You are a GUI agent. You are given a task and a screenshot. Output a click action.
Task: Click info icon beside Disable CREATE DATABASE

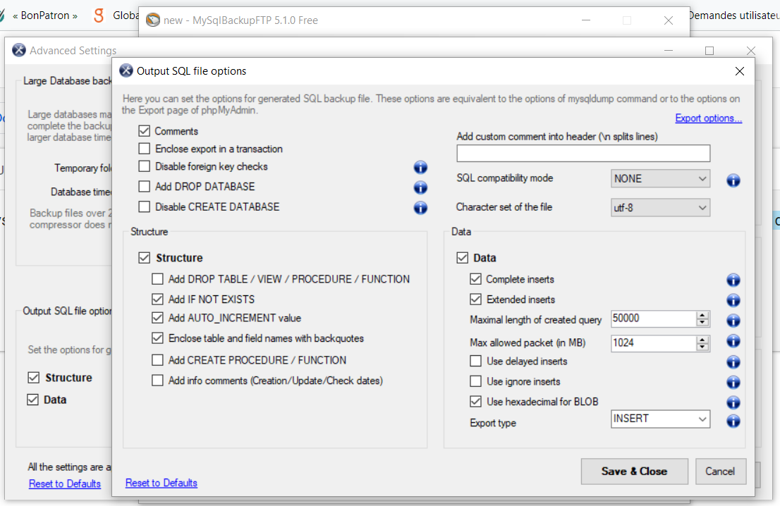pyautogui.click(x=420, y=207)
